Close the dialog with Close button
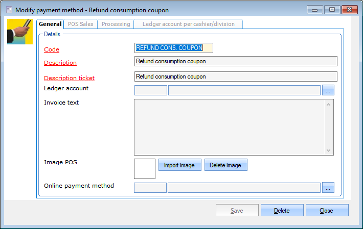The height and width of the screenshot is (229, 363). [326, 211]
